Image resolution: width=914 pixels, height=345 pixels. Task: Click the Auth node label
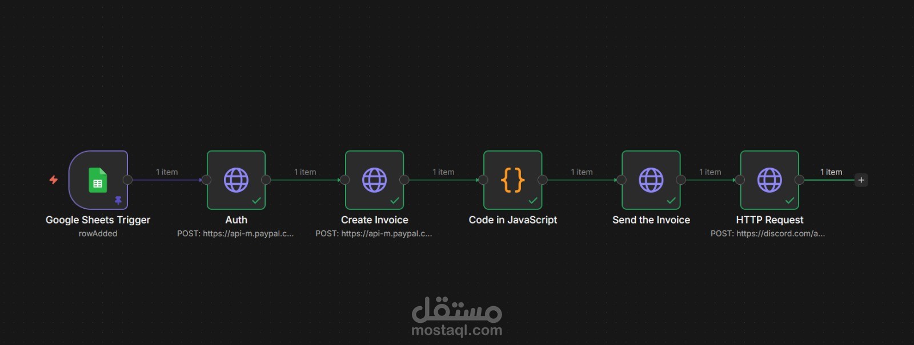point(236,220)
